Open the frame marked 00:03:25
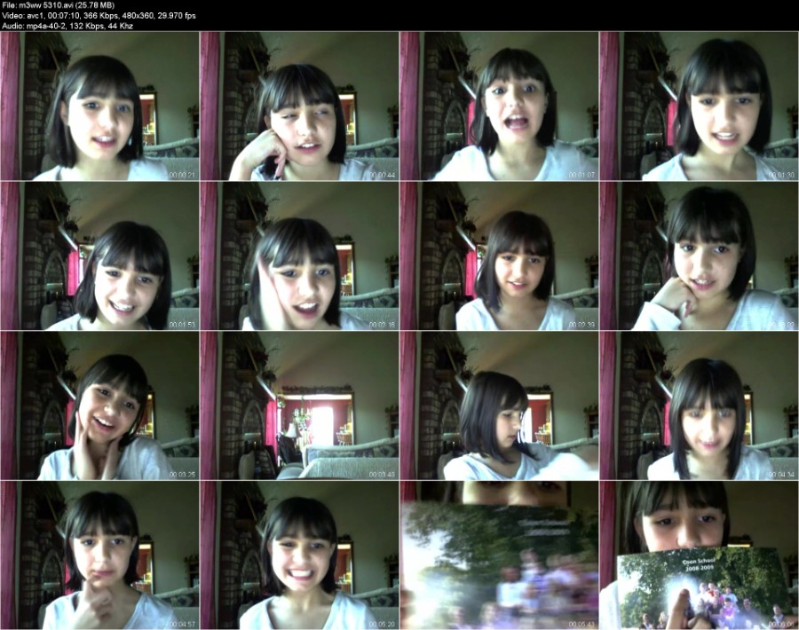The image size is (799, 630). coord(99,406)
